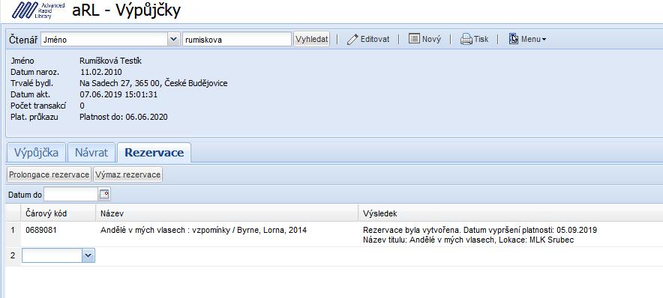
Task: Click into the Datum do date field
Action: click(x=71, y=195)
